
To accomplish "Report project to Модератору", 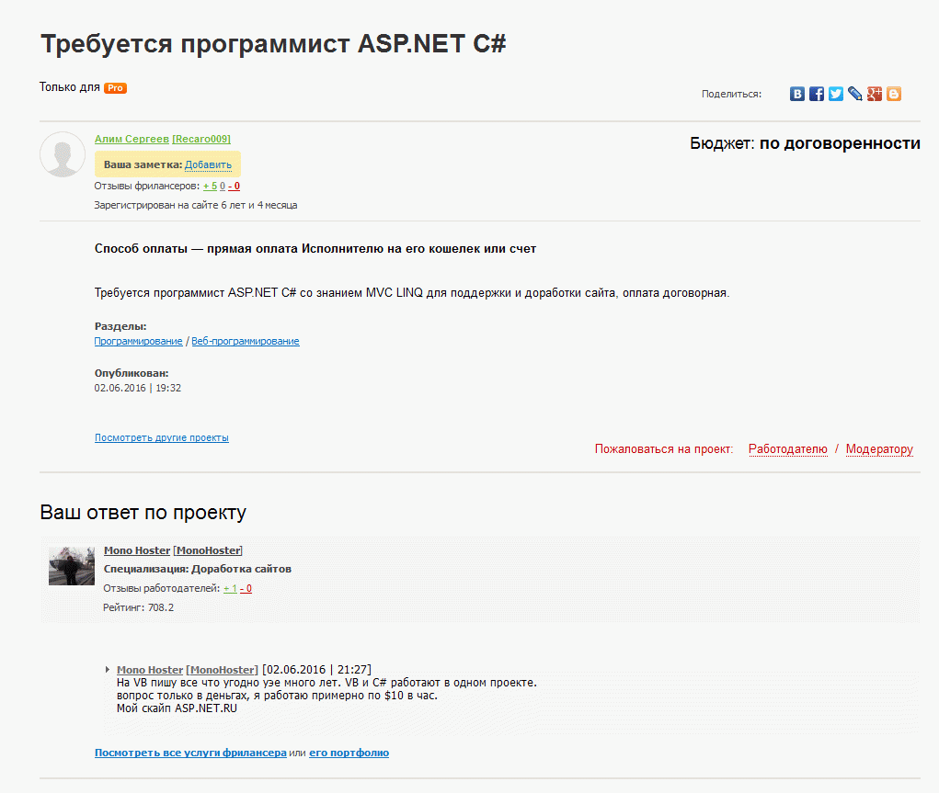I will click(879, 449).
